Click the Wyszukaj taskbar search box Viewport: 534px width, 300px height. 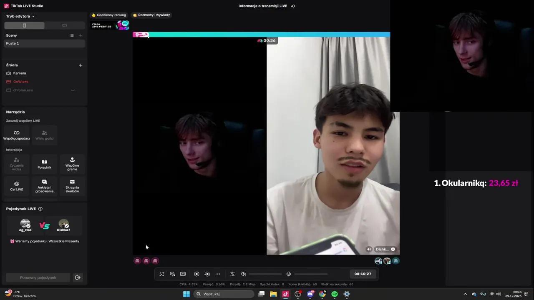[x=224, y=294]
